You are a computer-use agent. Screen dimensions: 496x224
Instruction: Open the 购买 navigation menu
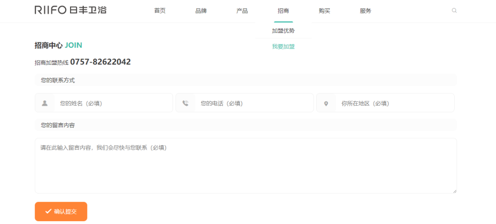324,11
